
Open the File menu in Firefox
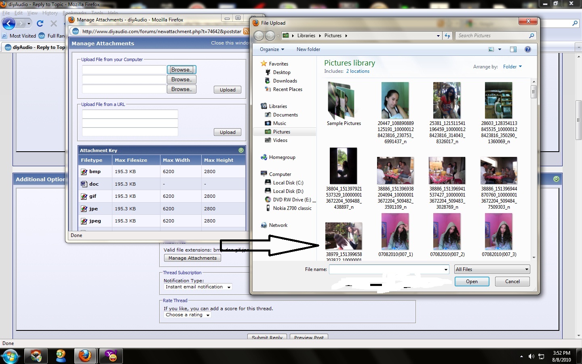tap(6, 13)
